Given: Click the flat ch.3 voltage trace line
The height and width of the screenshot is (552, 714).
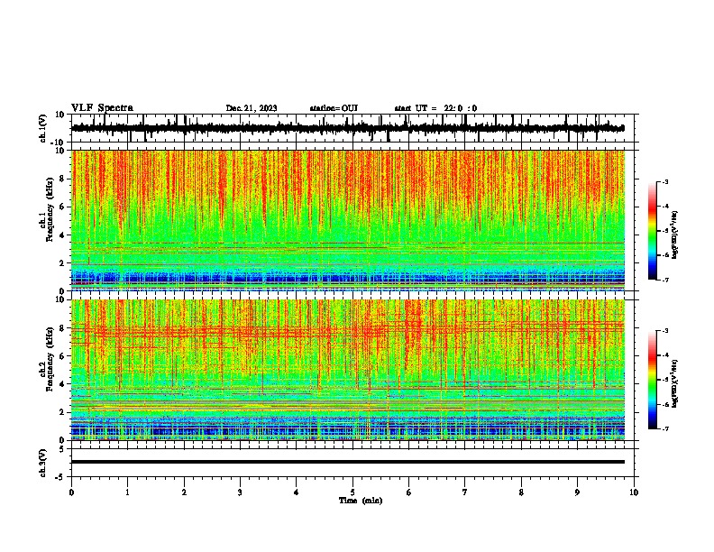Looking at the screenshot, I should click(x=348, y=462).
